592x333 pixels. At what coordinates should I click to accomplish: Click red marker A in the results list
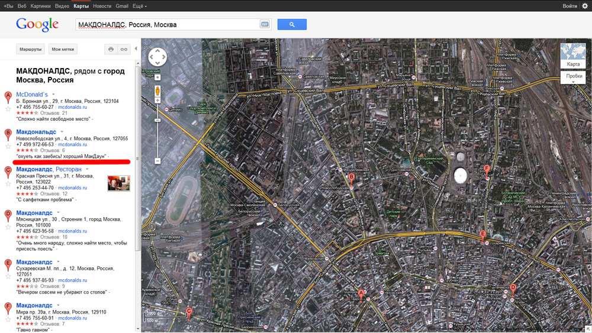tap(8, 98)
